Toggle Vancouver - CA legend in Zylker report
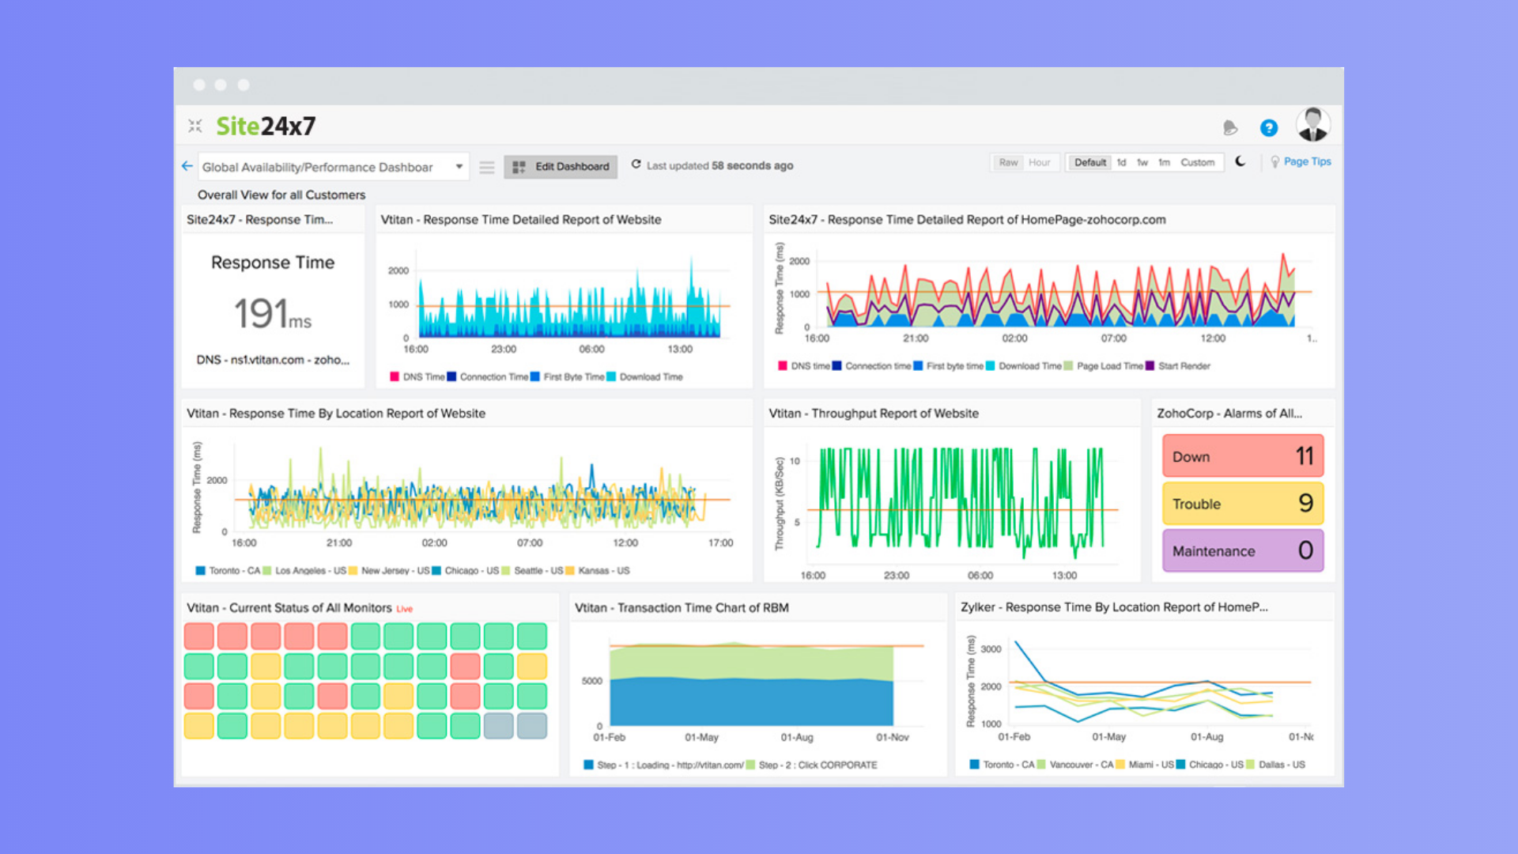Screen dimensions: 1518x854 coord(1075,764)
